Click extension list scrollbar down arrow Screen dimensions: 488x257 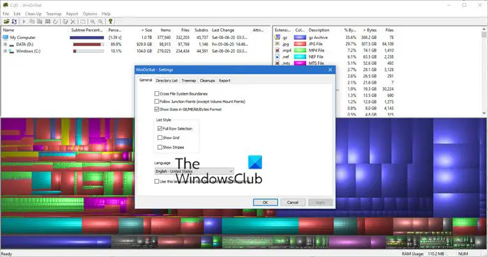485,113
